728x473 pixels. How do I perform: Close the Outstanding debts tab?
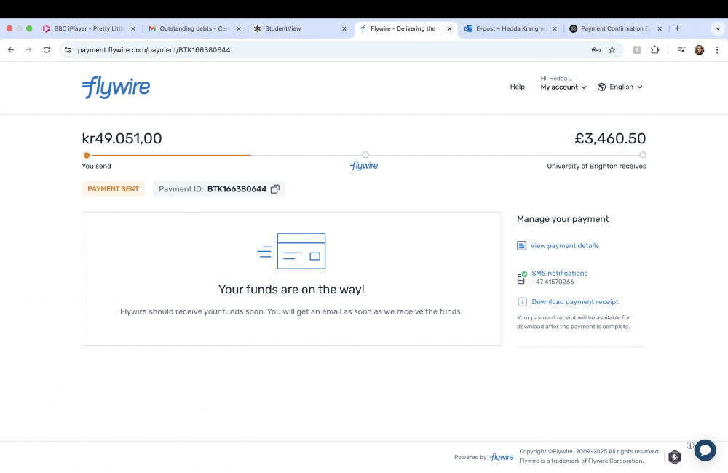pos(239,28)
